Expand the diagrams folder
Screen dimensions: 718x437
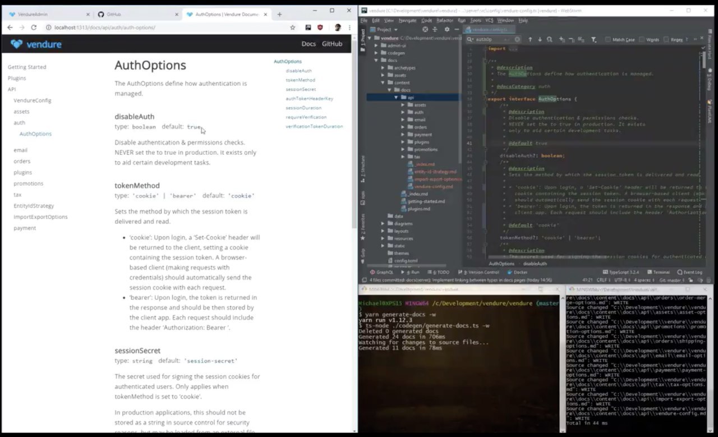[383, 223]
